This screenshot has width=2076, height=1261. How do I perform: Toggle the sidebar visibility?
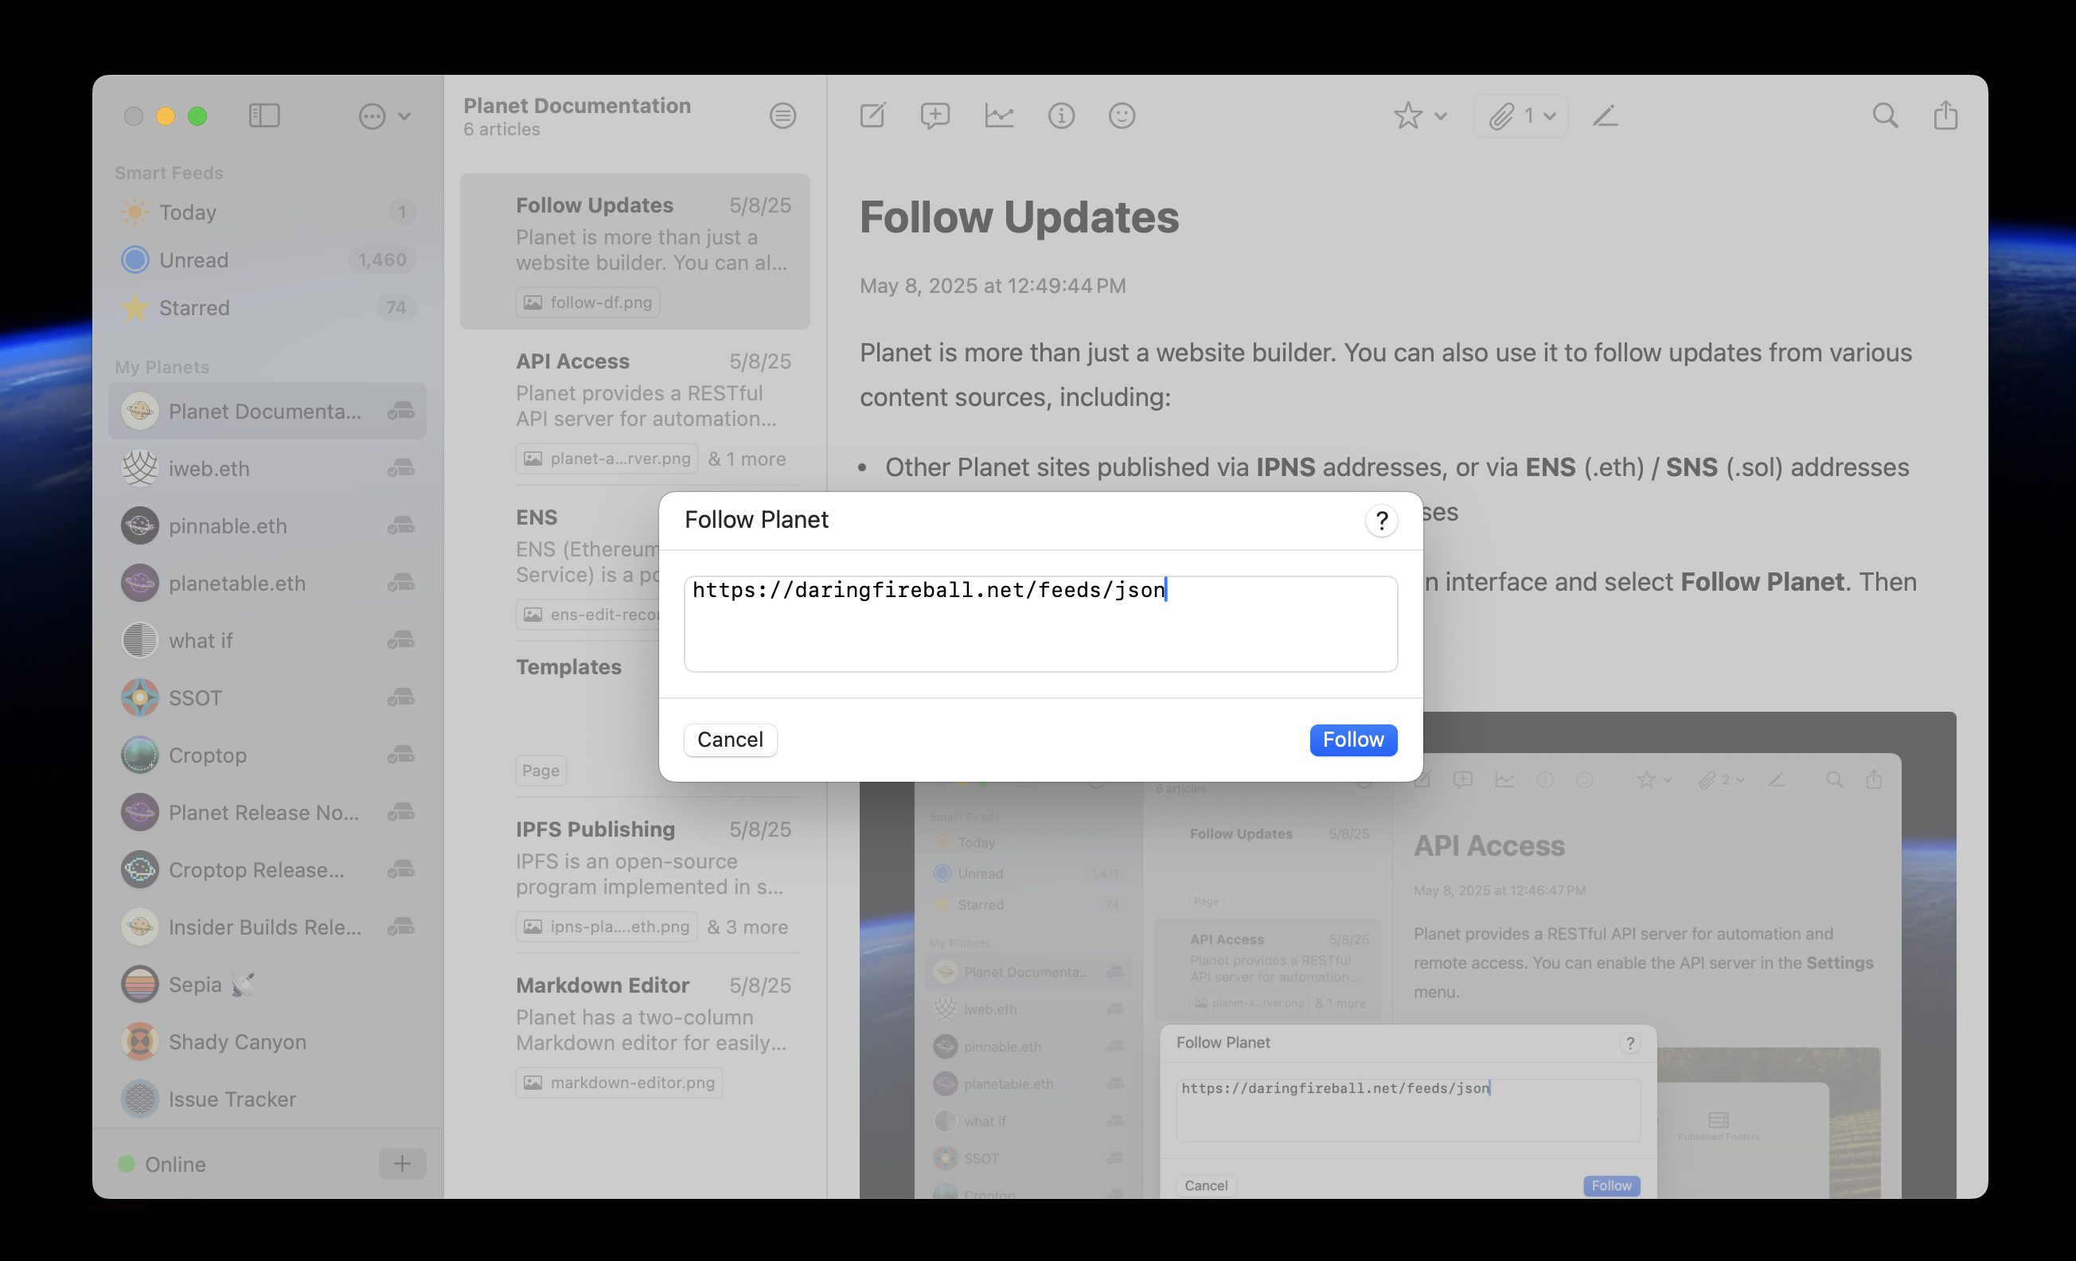tap(263, 115)
